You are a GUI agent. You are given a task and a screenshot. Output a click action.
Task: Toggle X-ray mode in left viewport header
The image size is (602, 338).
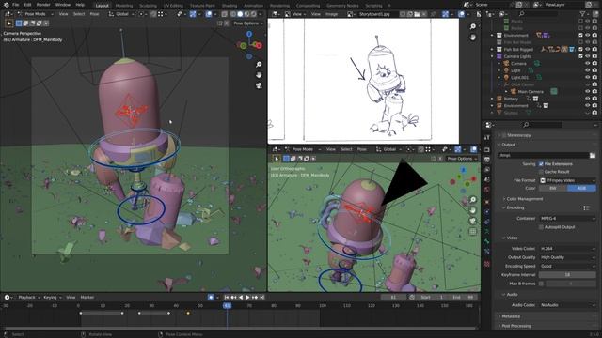(x=225, y=14)
